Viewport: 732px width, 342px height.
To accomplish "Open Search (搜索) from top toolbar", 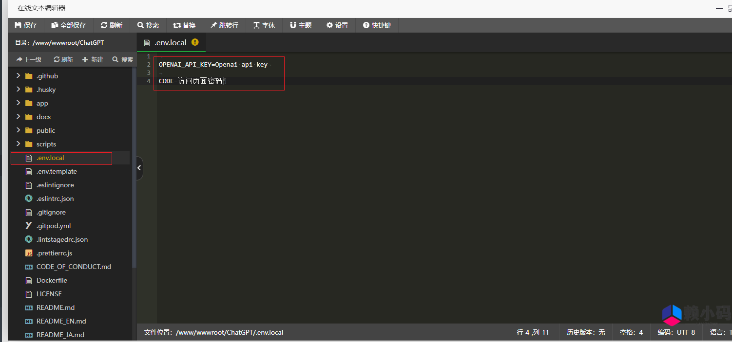I will coord(148,25).
